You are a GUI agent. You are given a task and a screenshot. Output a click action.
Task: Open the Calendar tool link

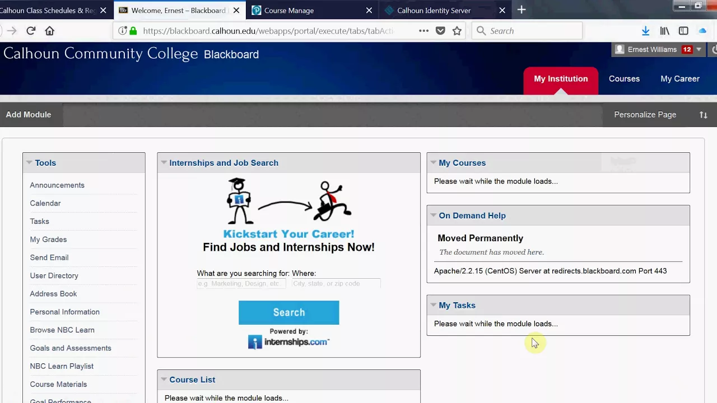[x=45, y=203]
